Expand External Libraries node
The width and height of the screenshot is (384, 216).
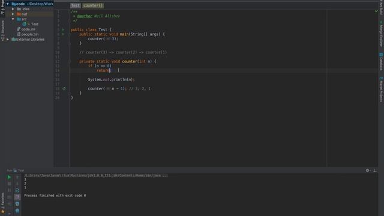(8, 39)
